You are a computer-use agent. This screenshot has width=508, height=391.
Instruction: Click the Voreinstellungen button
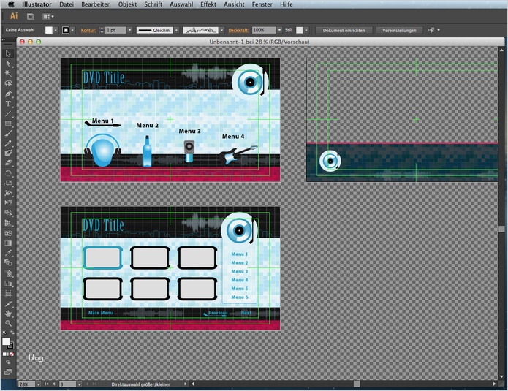click(x=399, y=30)
